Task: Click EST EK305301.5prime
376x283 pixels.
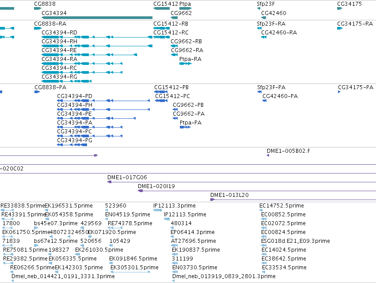Action: tap(134, 268)
